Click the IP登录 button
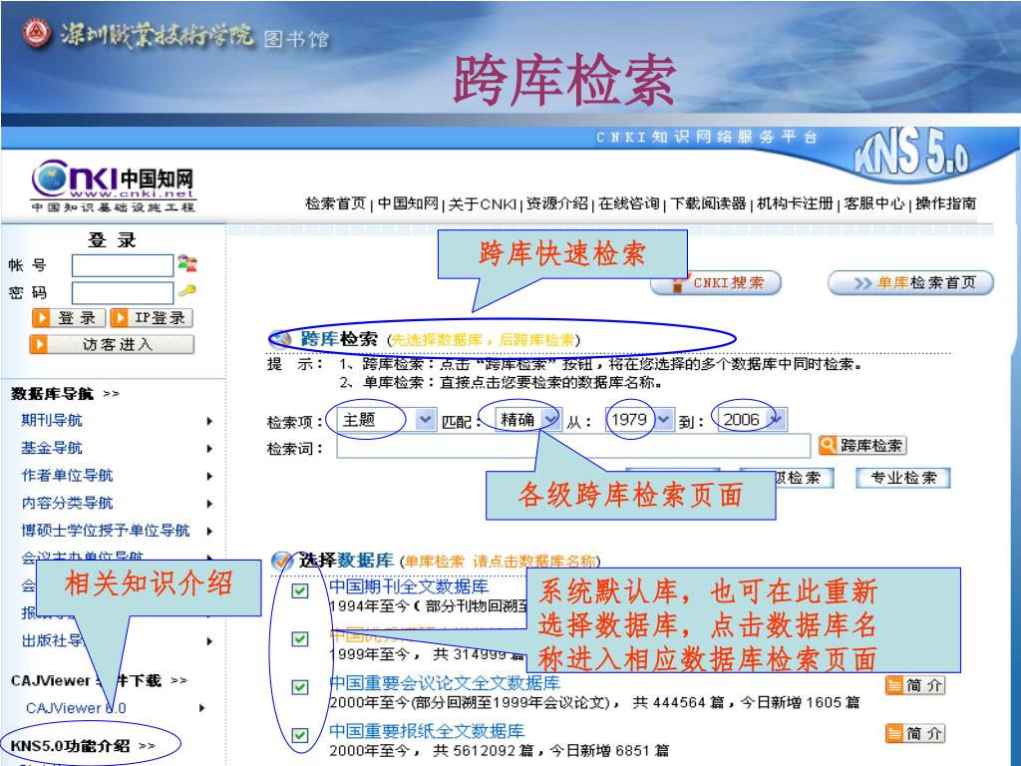1021x766 pixels. click(x=152, y=318)
